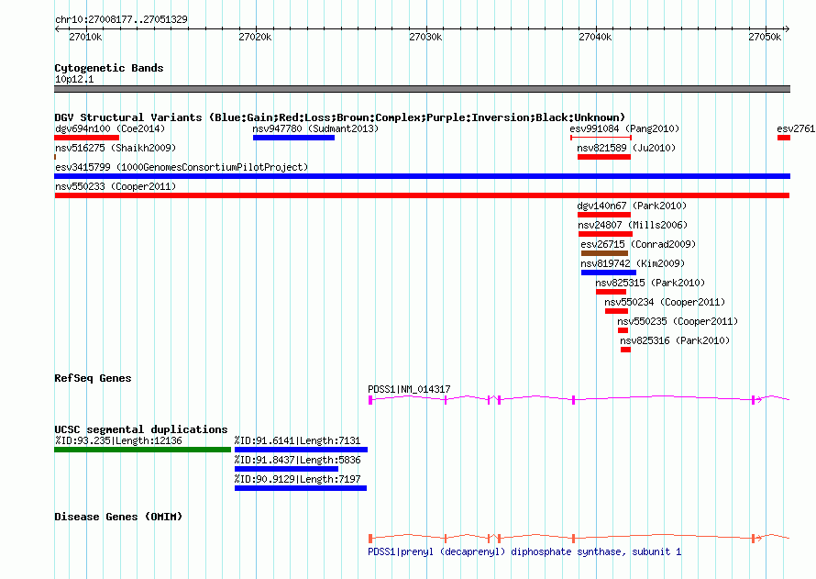Select the red nsv24807 loss bar
This screenshot has height=579, width=816.
(605, 234)
